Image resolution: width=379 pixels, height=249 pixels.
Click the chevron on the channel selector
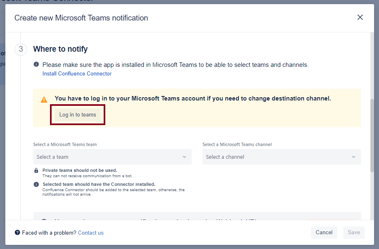353,157
